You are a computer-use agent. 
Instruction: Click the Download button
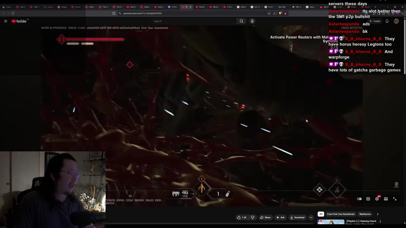coord(297,218)
